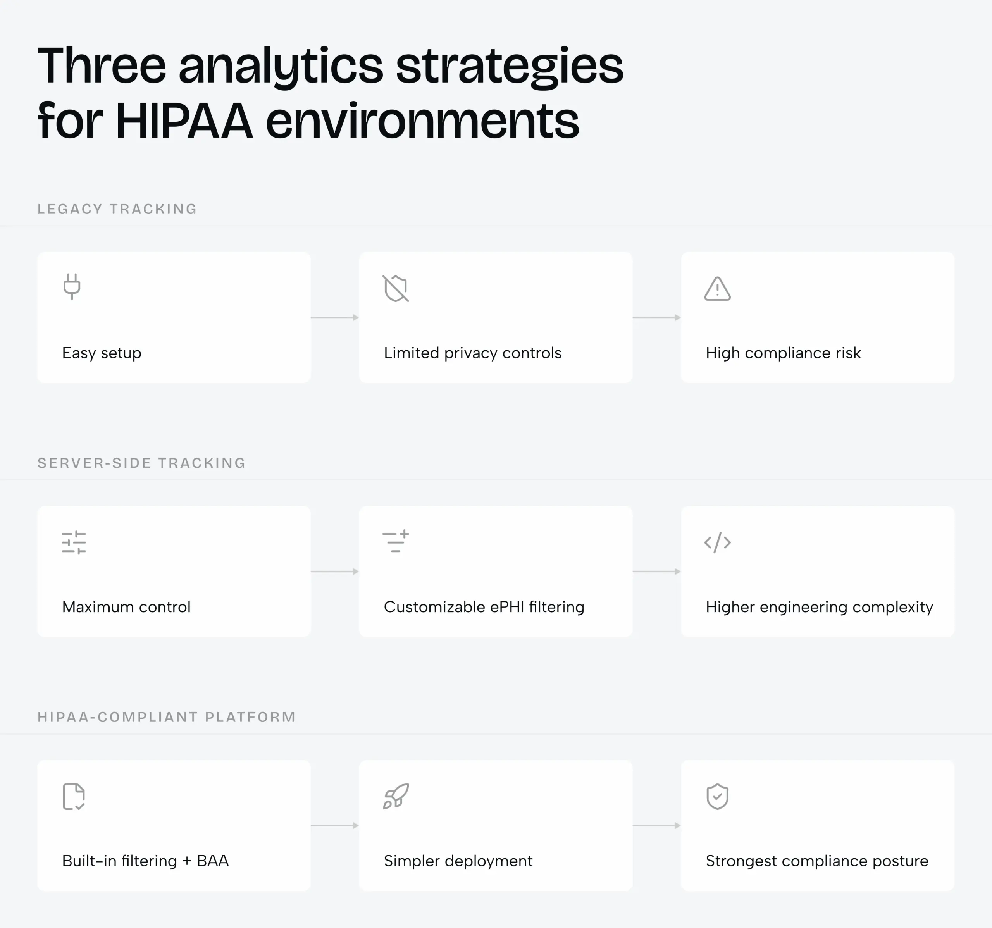Select the 'Limited privacy controls' text
Image resolution: width=992 pixels, height=928 pixels.
click(472, 353)
